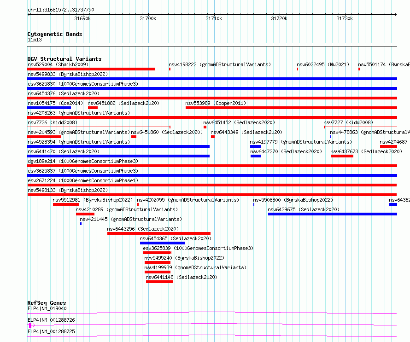Open nsv4204593 (gnomADStructuralVariants) variant
Image resolution: width=410 pixels, height=342 pixels.
point(79,132)
